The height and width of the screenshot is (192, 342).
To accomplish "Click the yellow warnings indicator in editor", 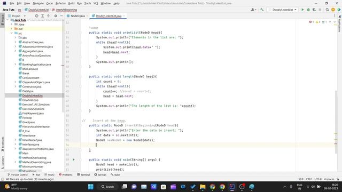I will coord(318,22).
